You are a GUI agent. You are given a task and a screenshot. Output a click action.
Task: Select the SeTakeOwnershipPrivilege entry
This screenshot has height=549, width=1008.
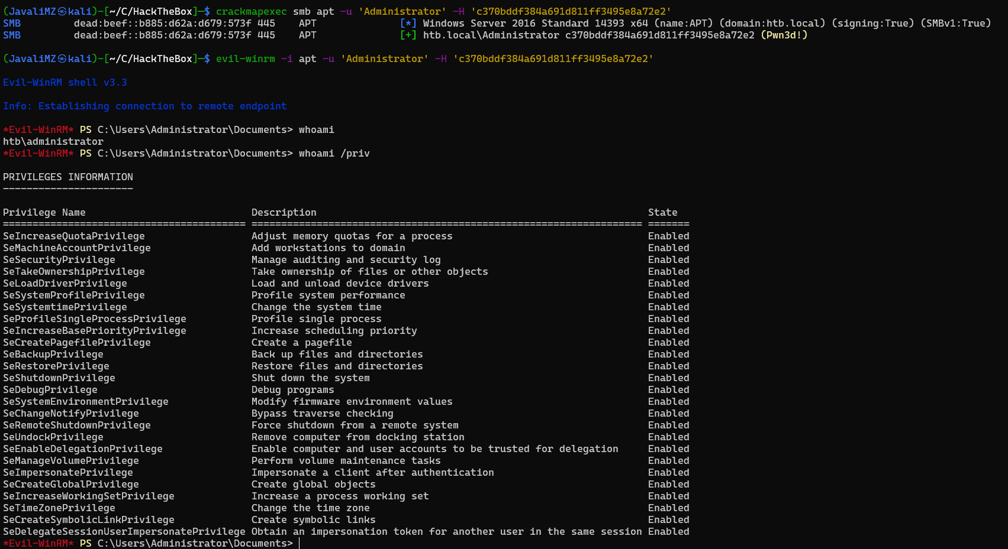74,271
